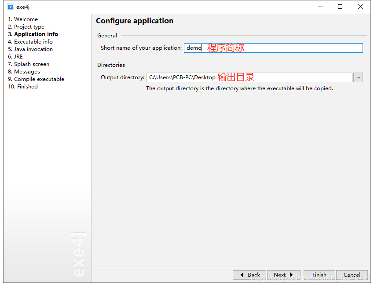Cancel the exe4j wizard

point(352,275)
